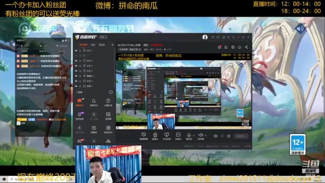Viewport: 325px width, 183px height.
Task: Open the 主播任务 tool
Action: [x=108, y=102]
